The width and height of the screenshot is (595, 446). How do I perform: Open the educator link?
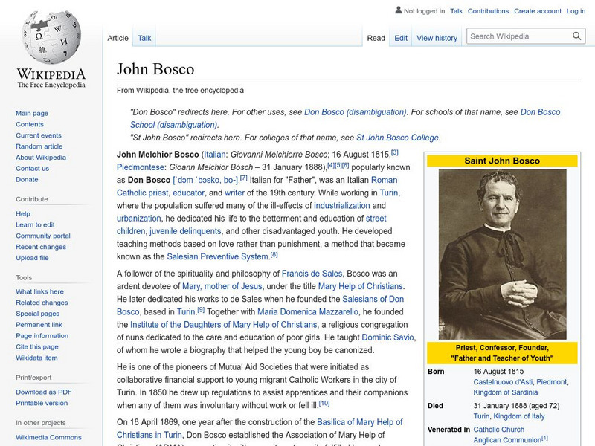click(189, 193)
